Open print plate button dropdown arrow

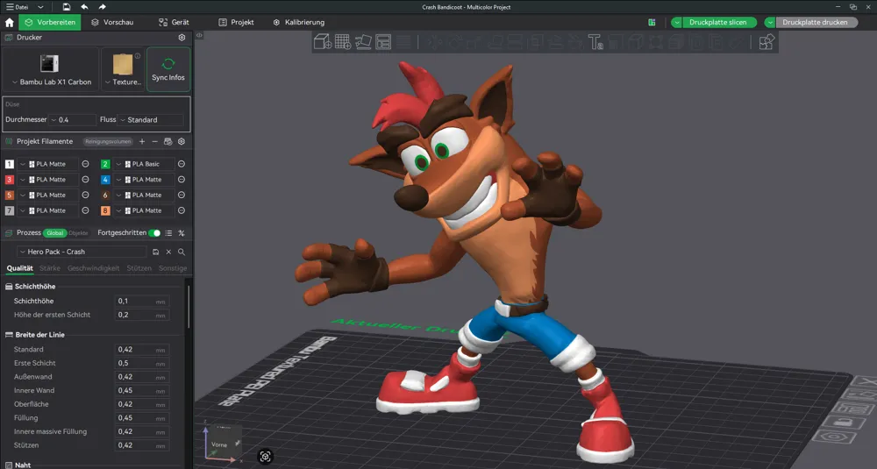[x=770, y=23]
